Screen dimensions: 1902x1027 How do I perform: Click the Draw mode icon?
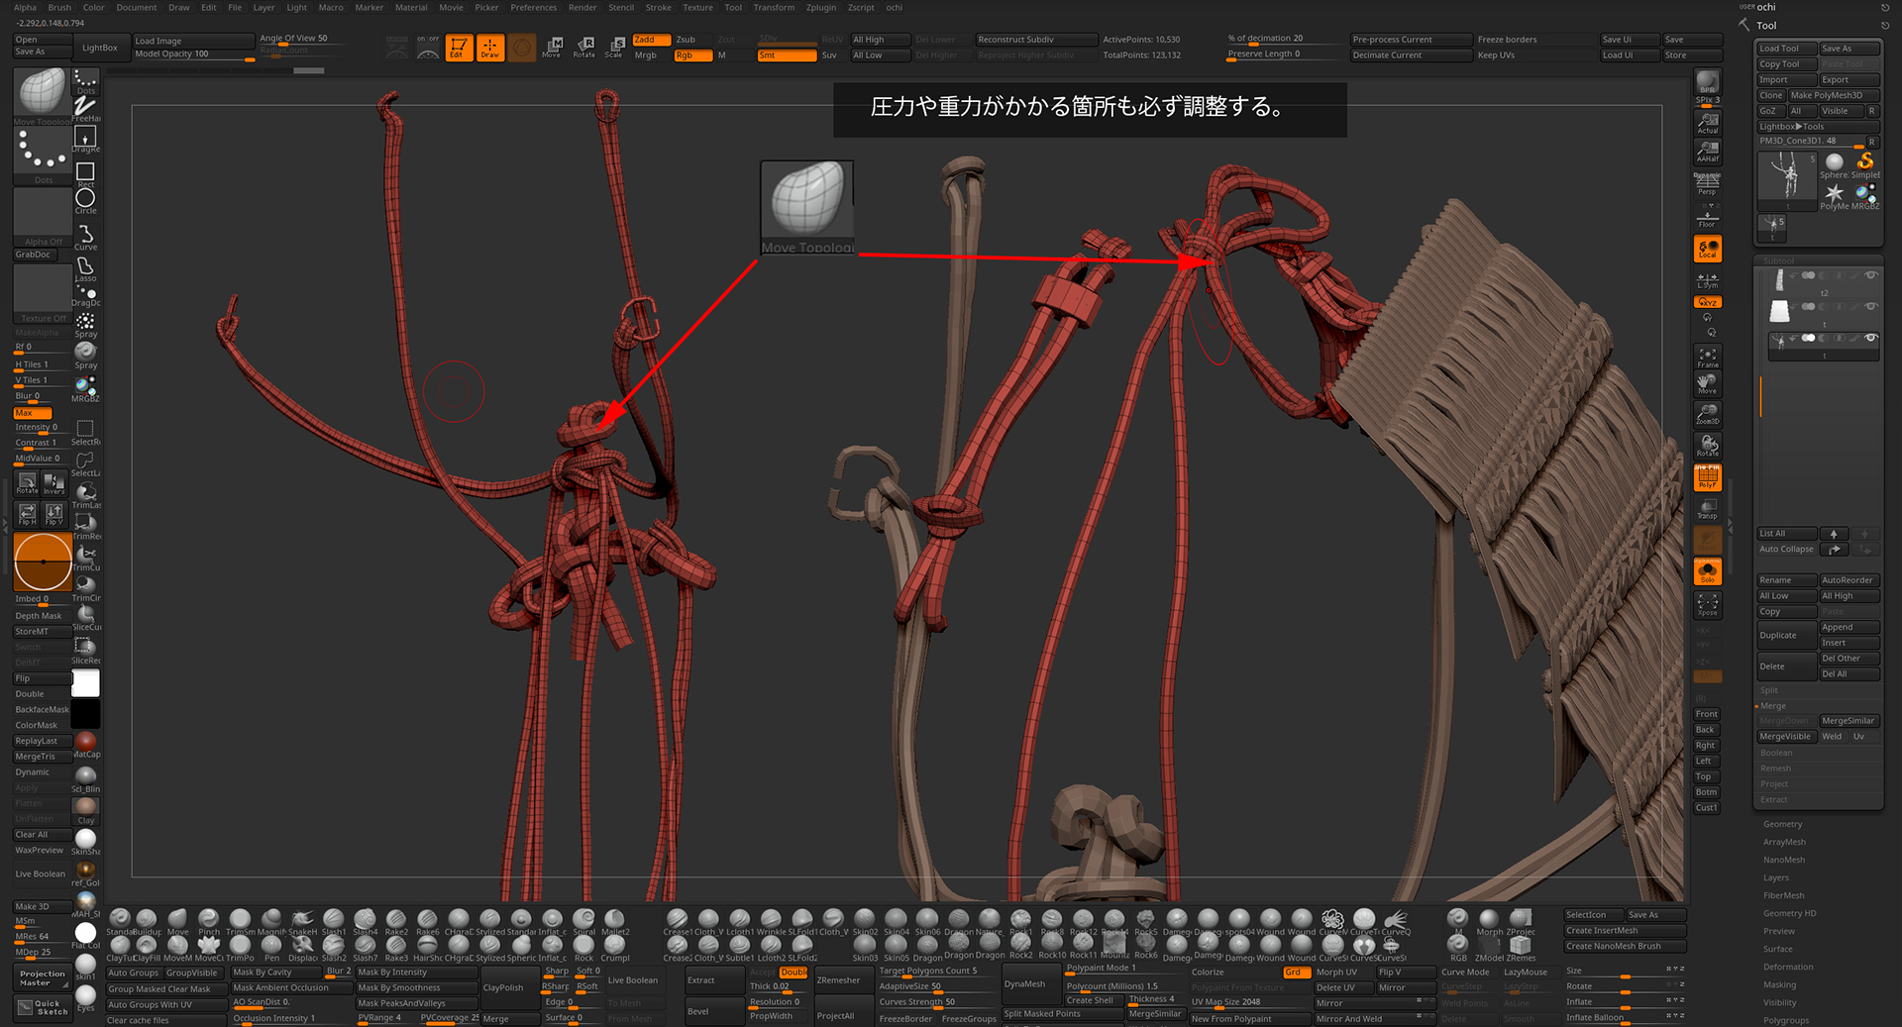pos(490,48)
